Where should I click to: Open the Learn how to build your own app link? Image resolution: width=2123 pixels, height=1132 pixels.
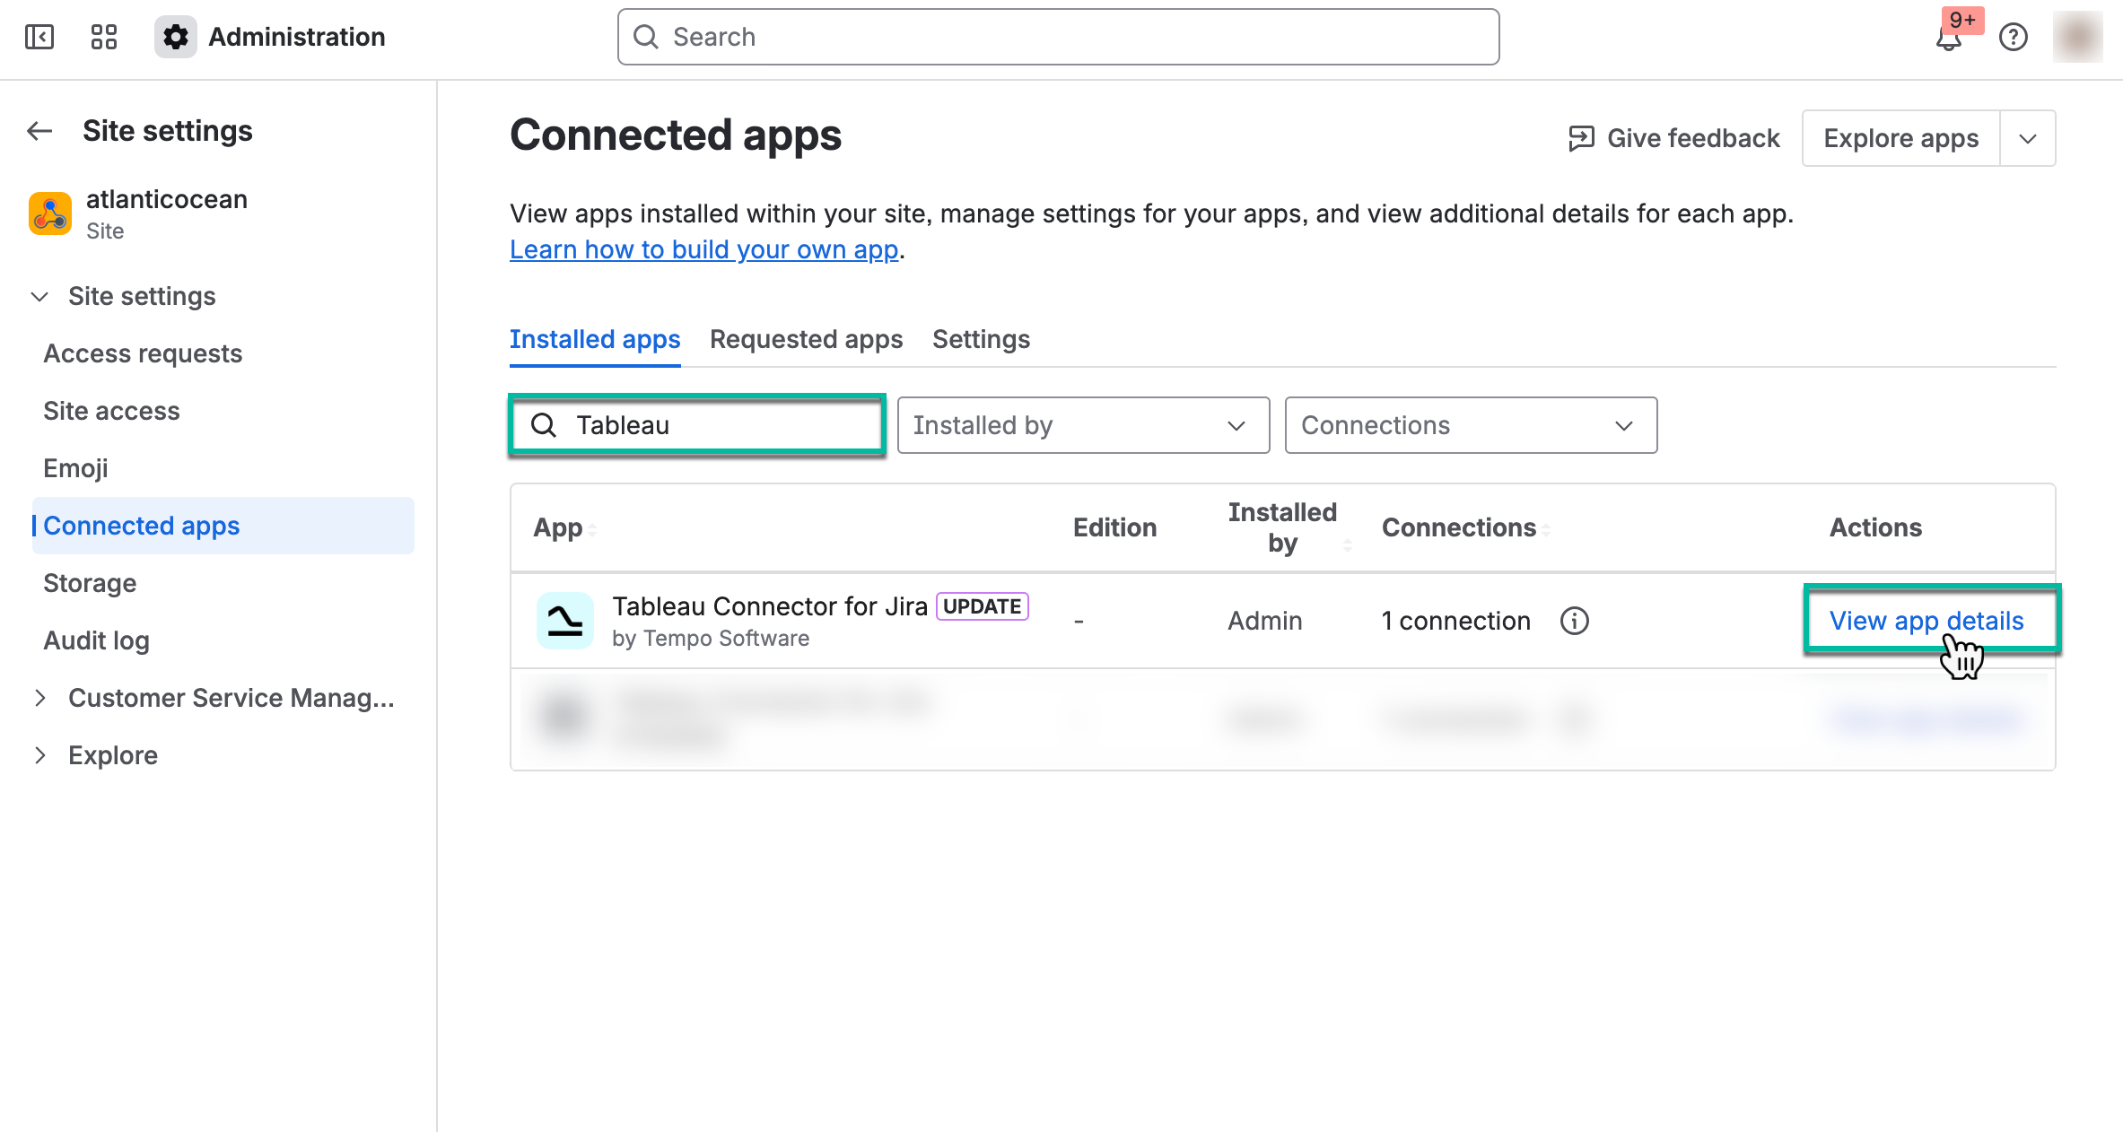pos(703,249)
